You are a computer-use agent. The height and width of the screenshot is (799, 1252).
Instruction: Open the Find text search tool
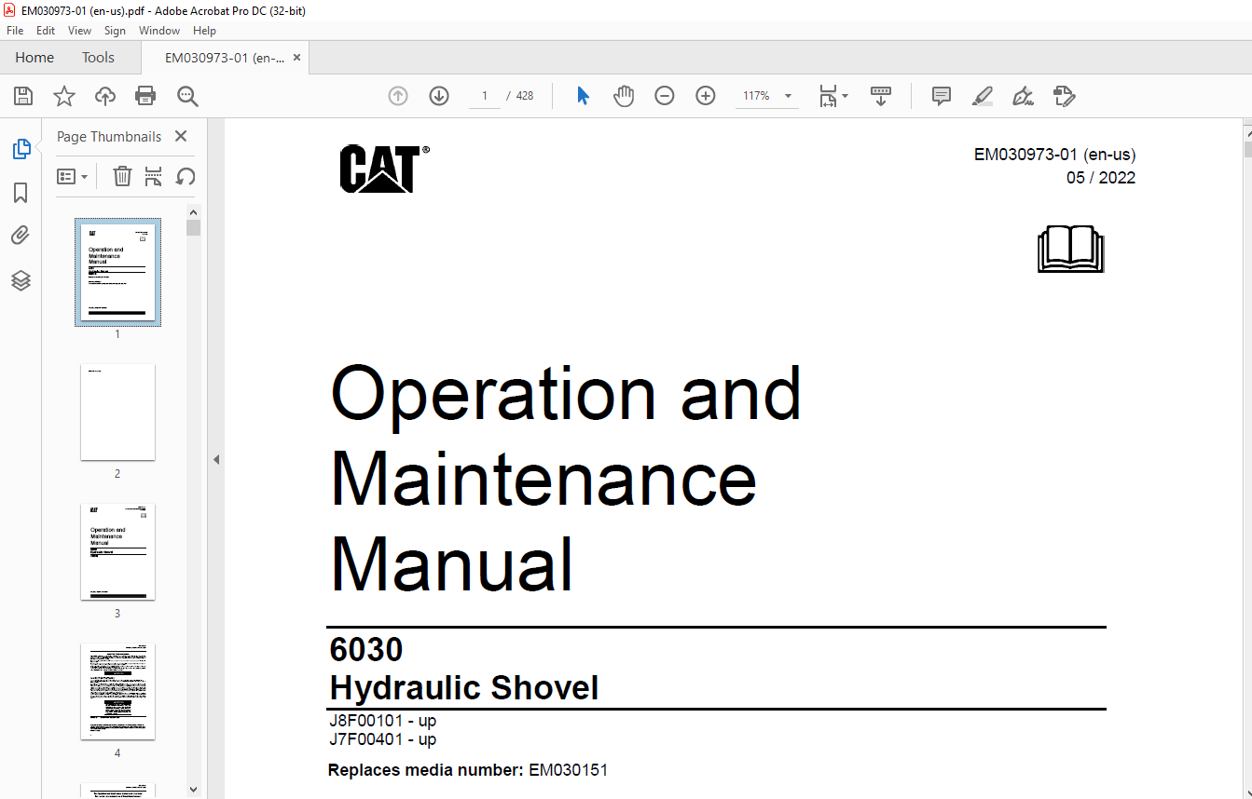click(187, 96)
